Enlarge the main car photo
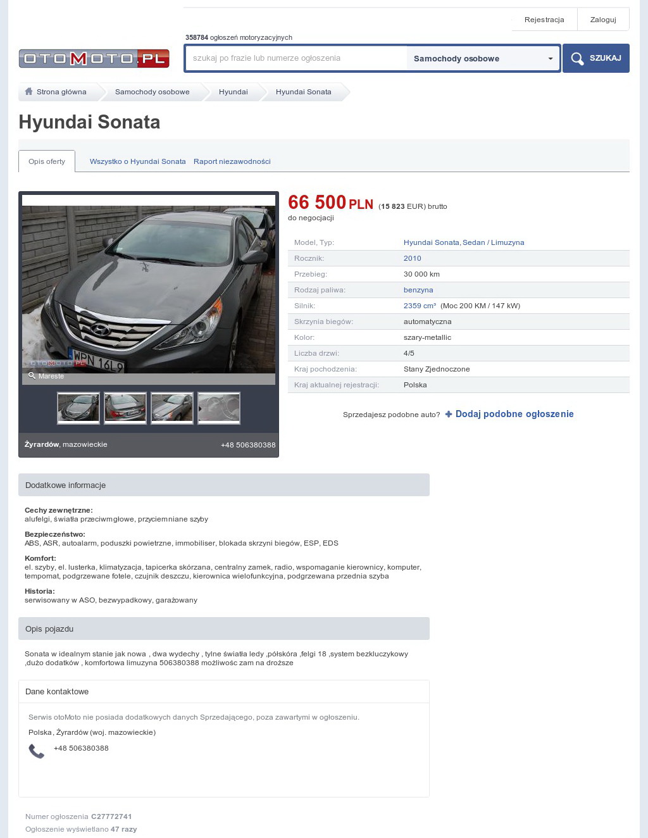The width and height of the screenshot is (648, 838). coord(149,289)
